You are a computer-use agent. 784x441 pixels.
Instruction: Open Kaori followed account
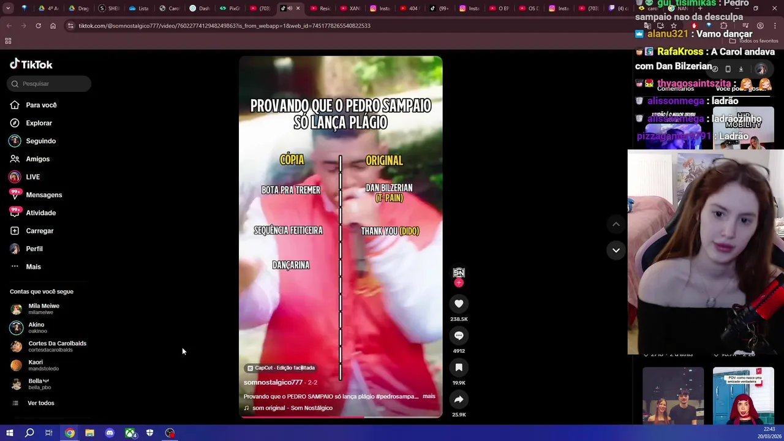(x=34, y=365)
